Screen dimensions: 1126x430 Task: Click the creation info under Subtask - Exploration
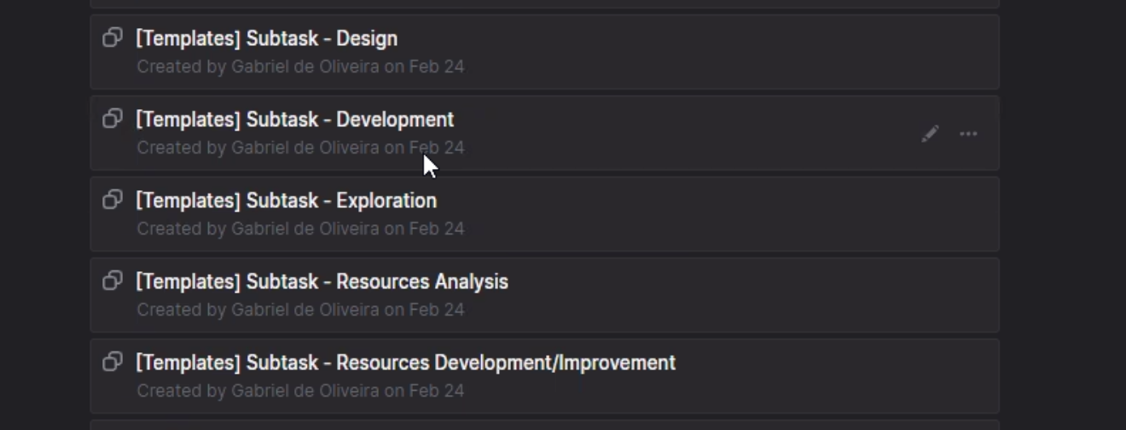pos(300,229)
